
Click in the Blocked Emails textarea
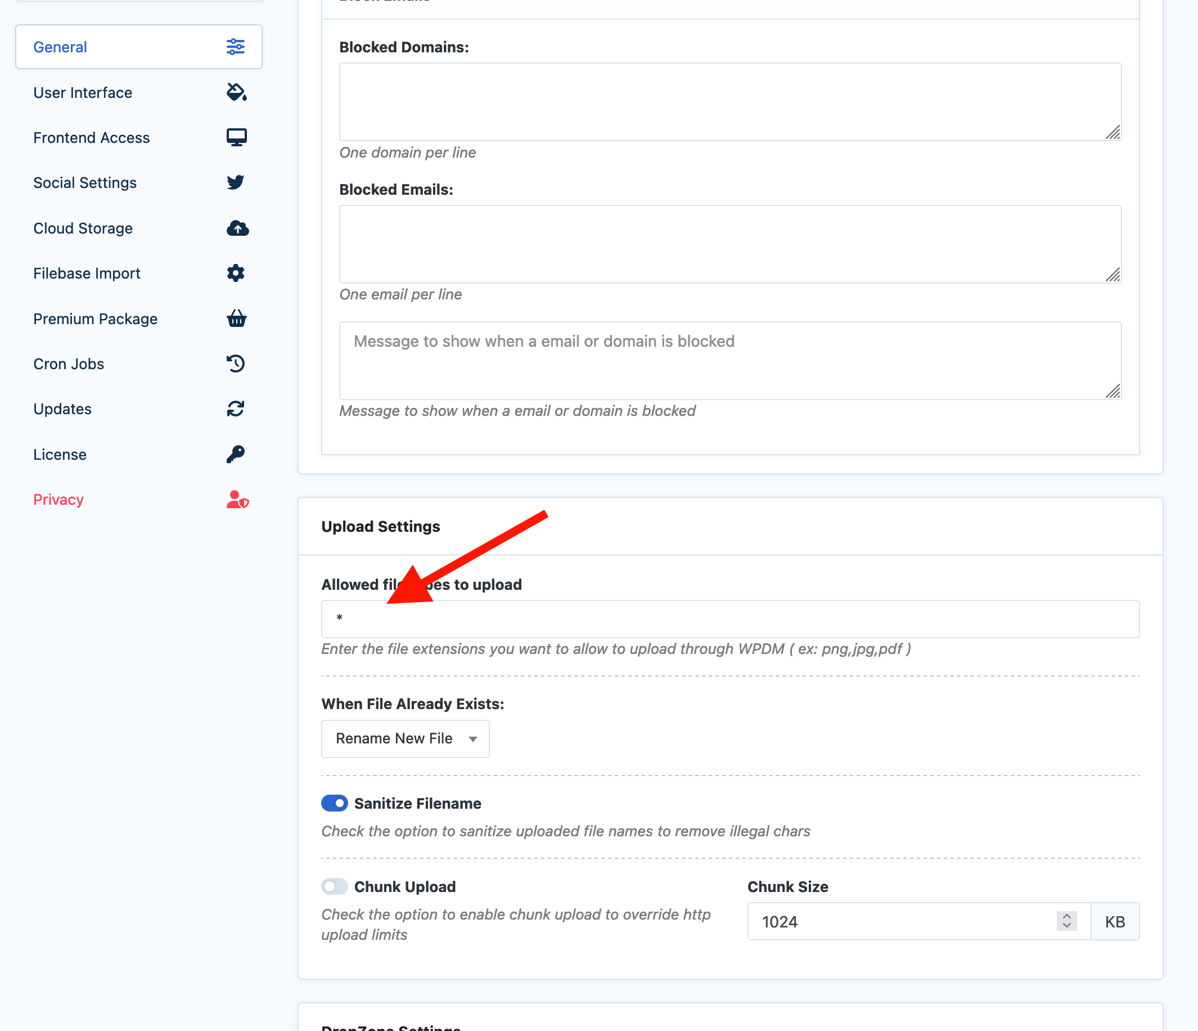pos(730,244)
